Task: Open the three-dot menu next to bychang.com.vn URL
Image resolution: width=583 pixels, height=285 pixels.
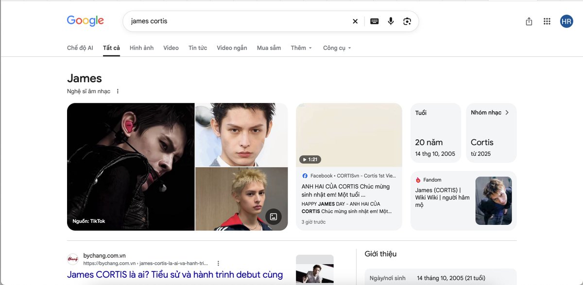Action: pos(218,263)
